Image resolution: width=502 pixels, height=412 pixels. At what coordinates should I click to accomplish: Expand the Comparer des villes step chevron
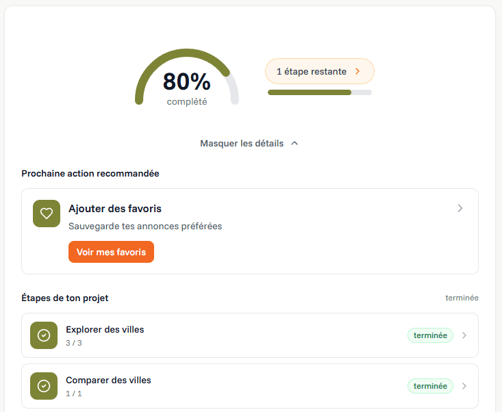click(464, 386)
